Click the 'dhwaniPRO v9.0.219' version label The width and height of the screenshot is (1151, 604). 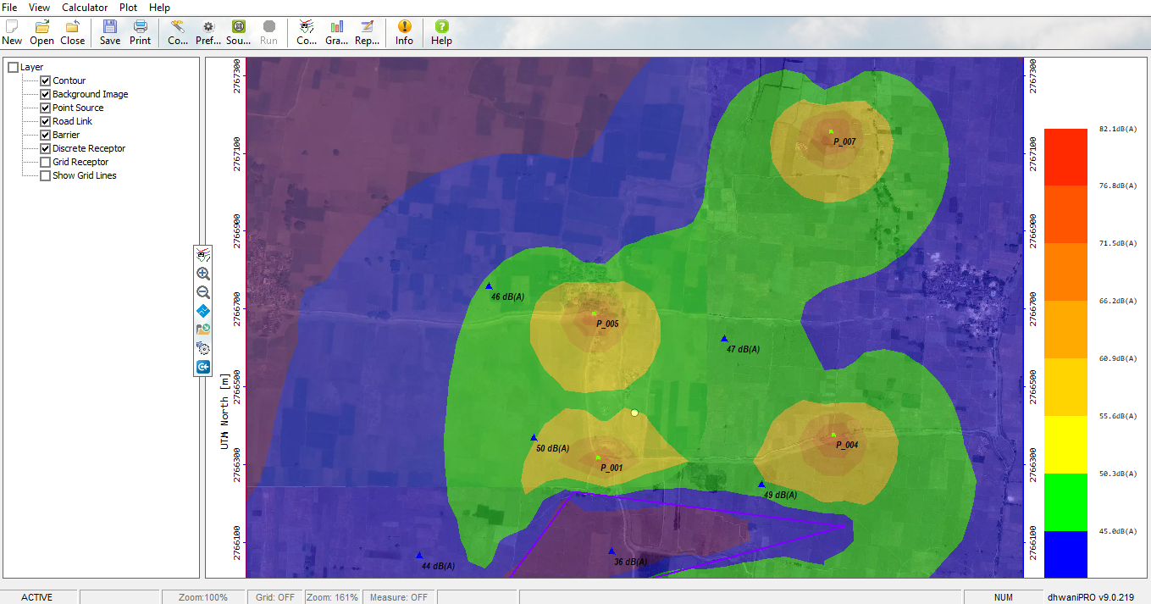tap(1089, 597)
